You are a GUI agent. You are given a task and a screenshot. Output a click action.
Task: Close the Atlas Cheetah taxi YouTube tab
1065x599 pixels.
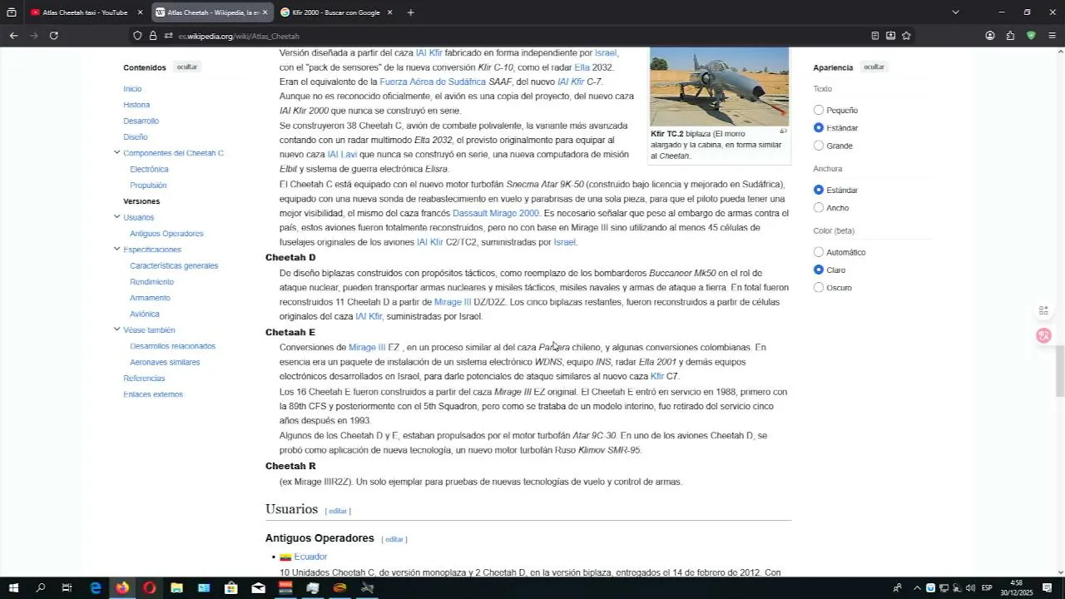click(140, 12)
